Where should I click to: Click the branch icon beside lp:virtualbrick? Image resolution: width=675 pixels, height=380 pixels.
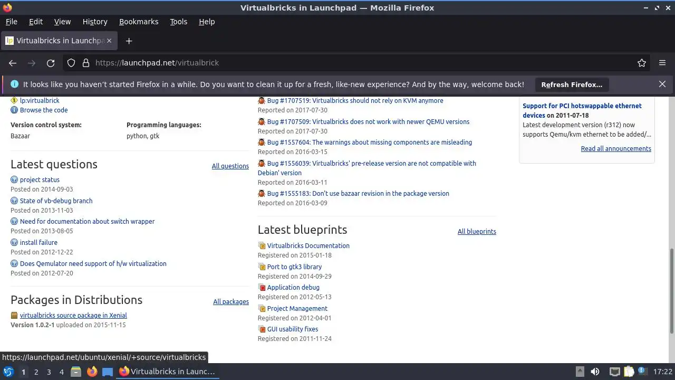pos(14,100)
